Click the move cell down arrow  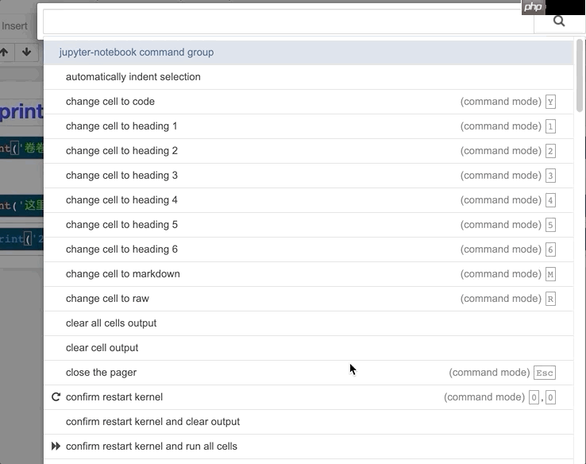[26, 52]
